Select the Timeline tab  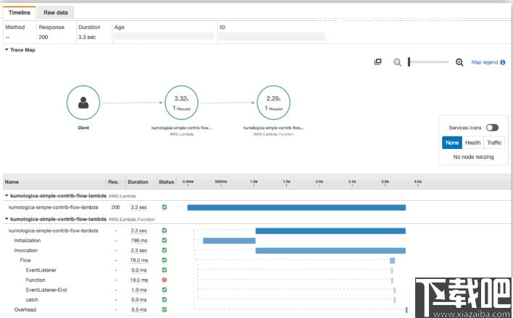coord(20,12)
